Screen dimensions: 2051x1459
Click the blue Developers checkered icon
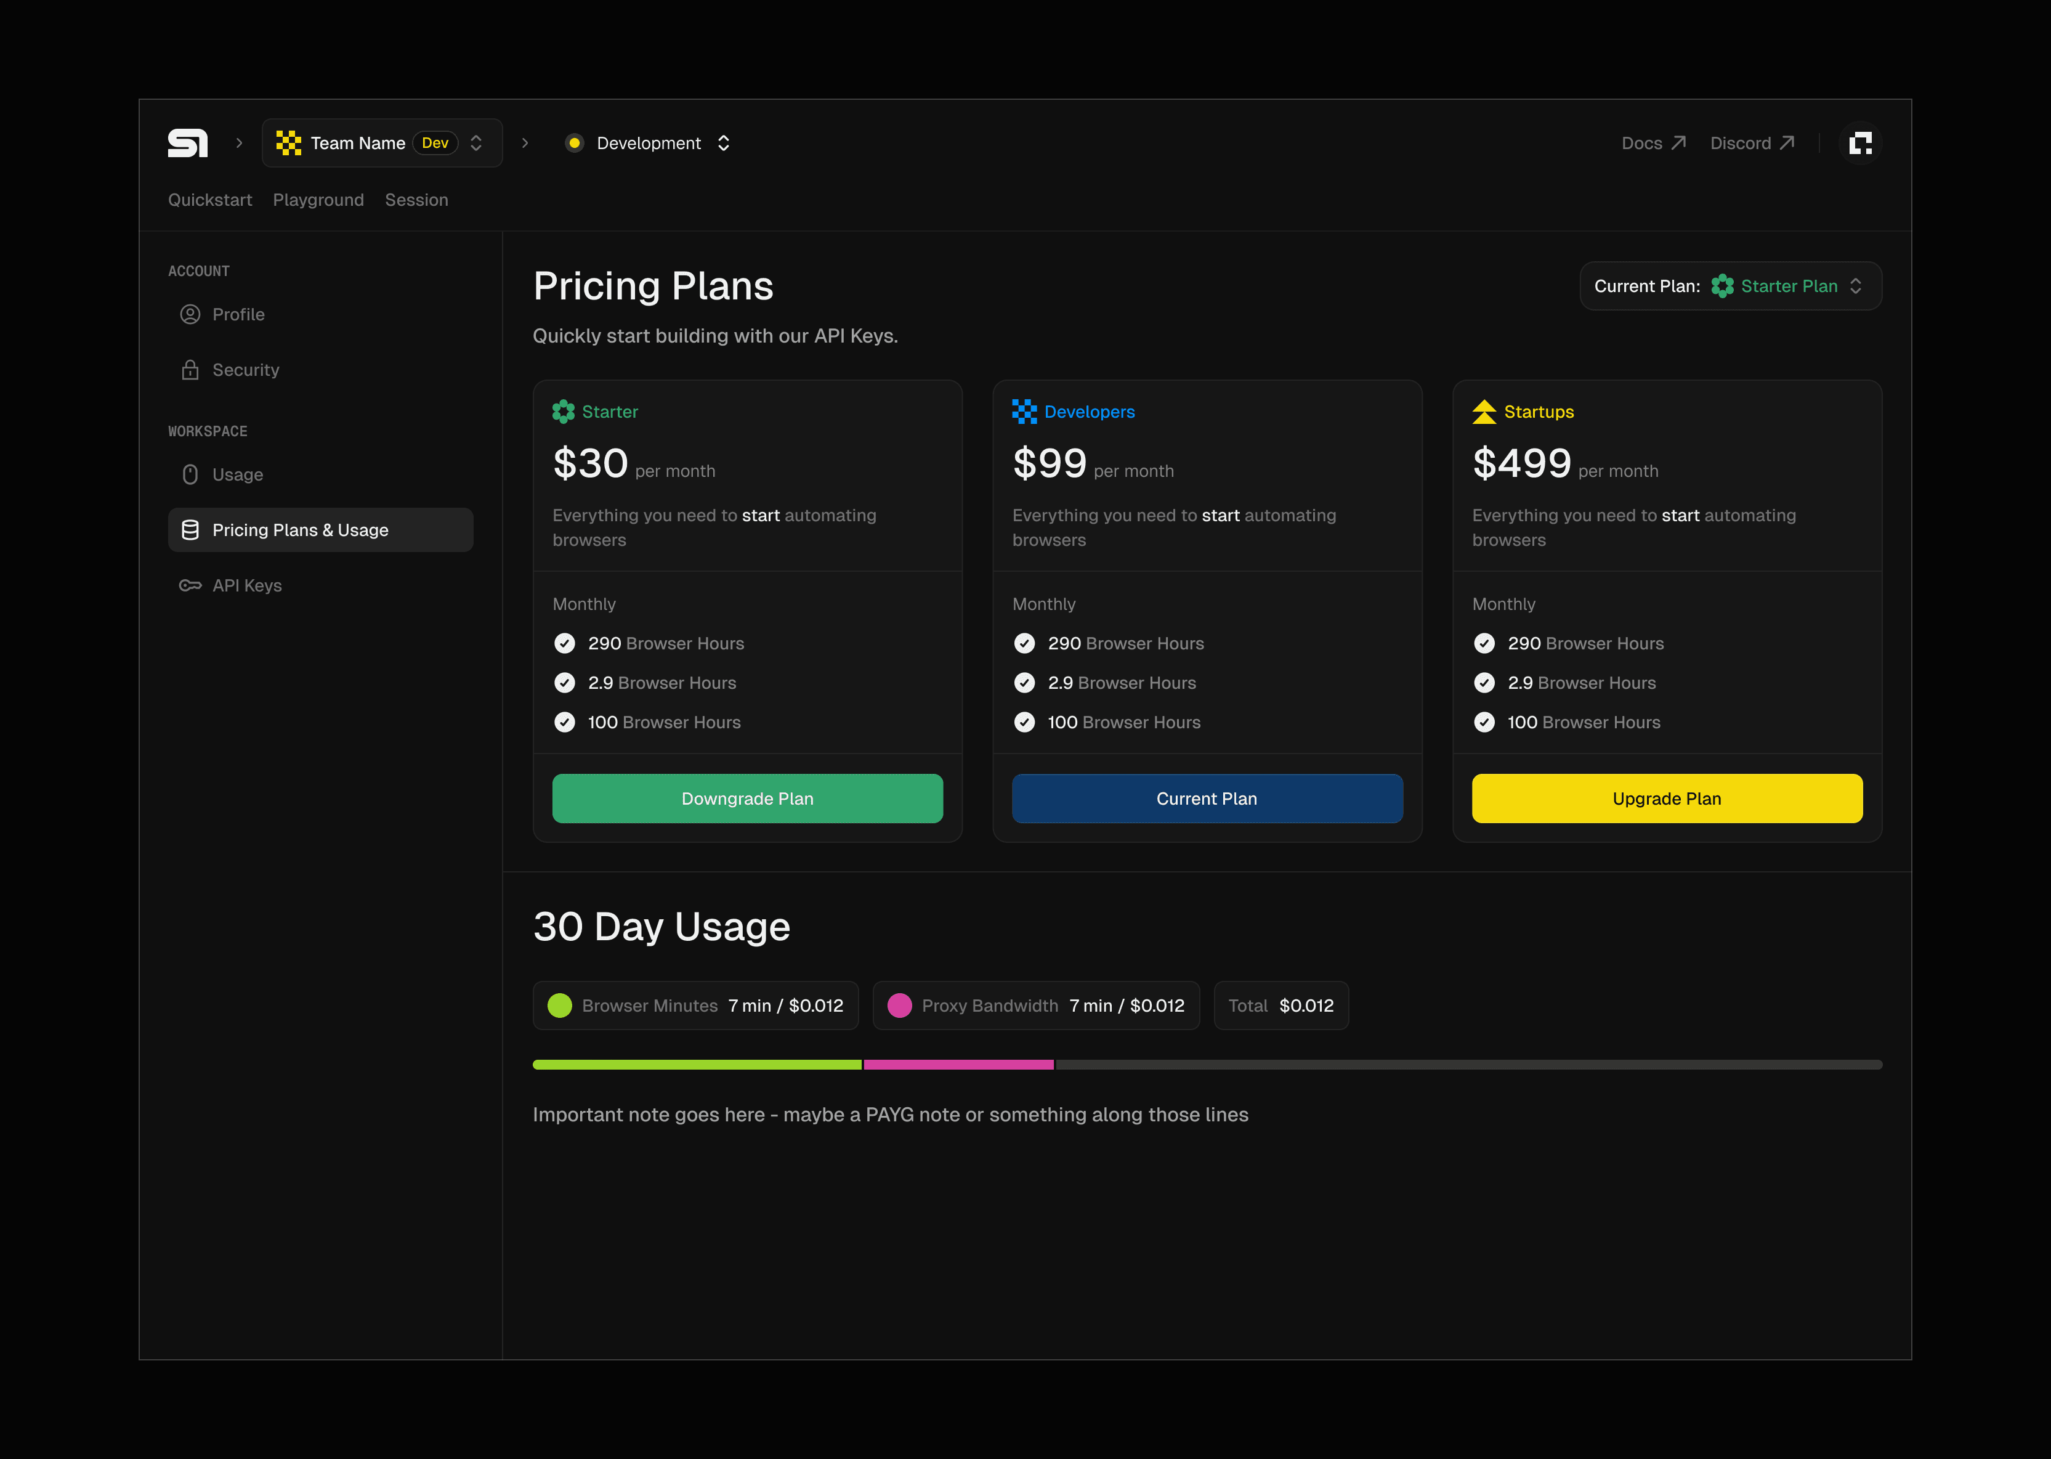coord(1024,412)
